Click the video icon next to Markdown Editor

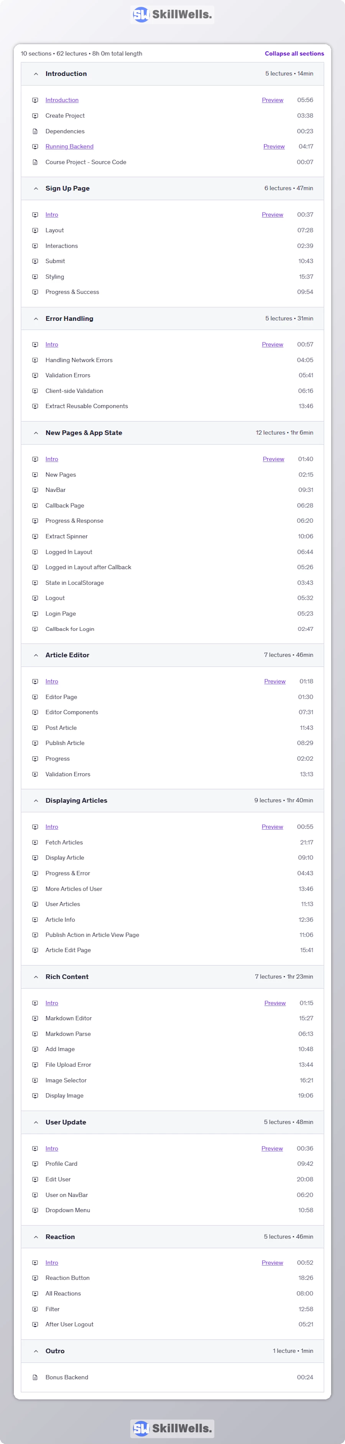click(35, 1018)
